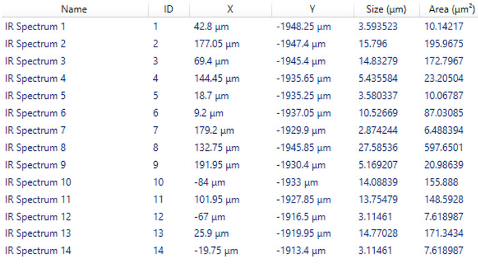Highlight the IR Spectrum 7 entry
Viewport: 478px width, 273px height.
239,131
